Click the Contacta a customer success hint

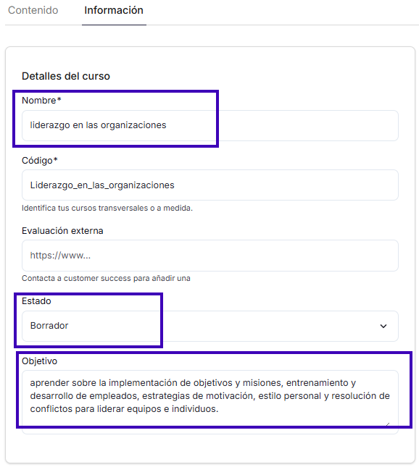[106, 279]
